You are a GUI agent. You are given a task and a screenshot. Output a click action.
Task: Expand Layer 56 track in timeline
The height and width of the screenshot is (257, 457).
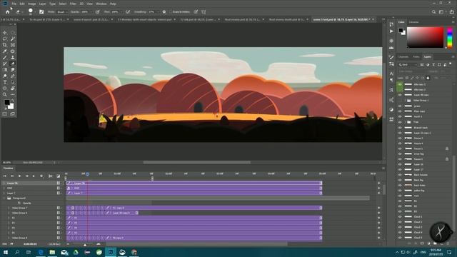[x=4, y=183]
